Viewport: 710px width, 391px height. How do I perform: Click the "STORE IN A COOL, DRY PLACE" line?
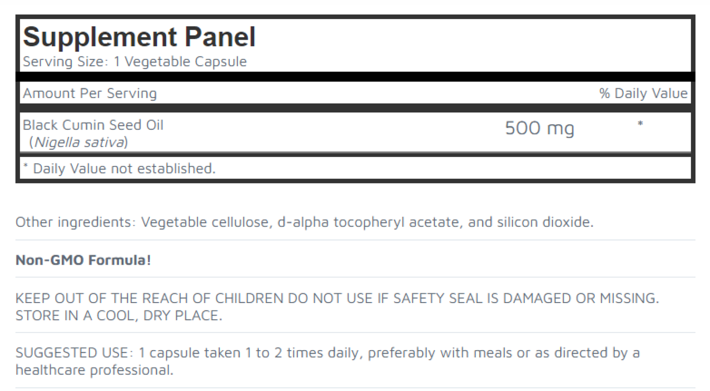pos(118,315)
